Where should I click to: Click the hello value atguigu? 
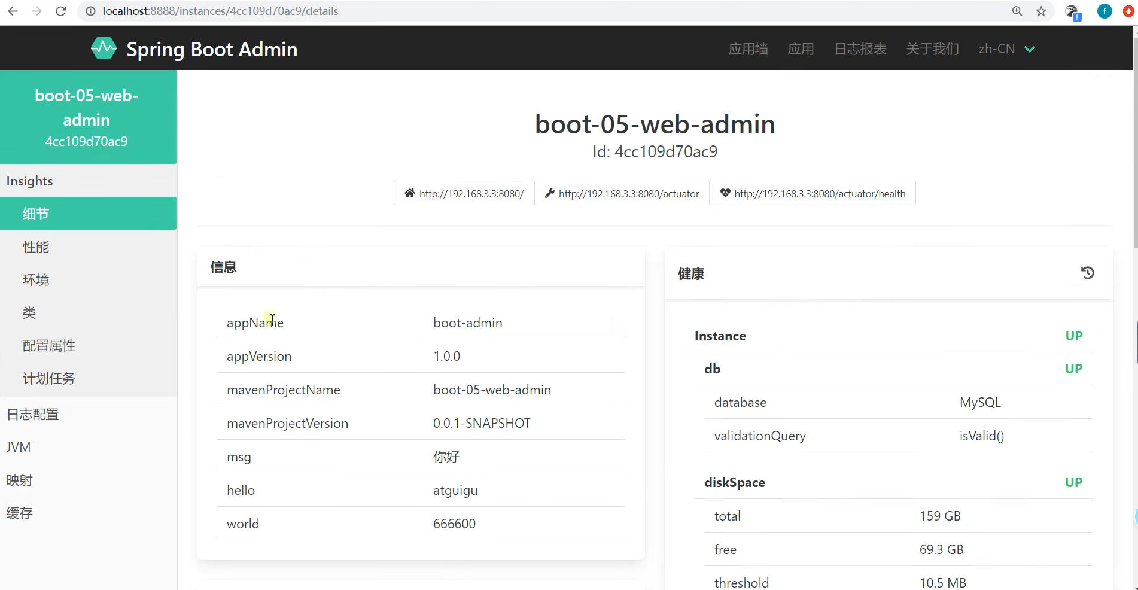click(455, 491)
